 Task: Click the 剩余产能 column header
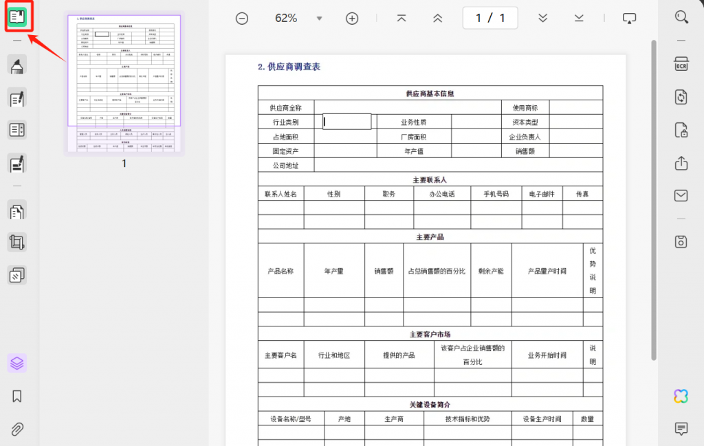(491, 271)
